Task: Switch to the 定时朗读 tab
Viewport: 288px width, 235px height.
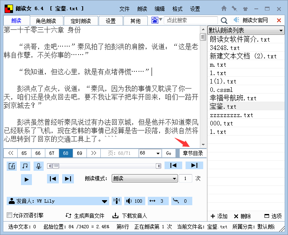Action: click(81, 21)
